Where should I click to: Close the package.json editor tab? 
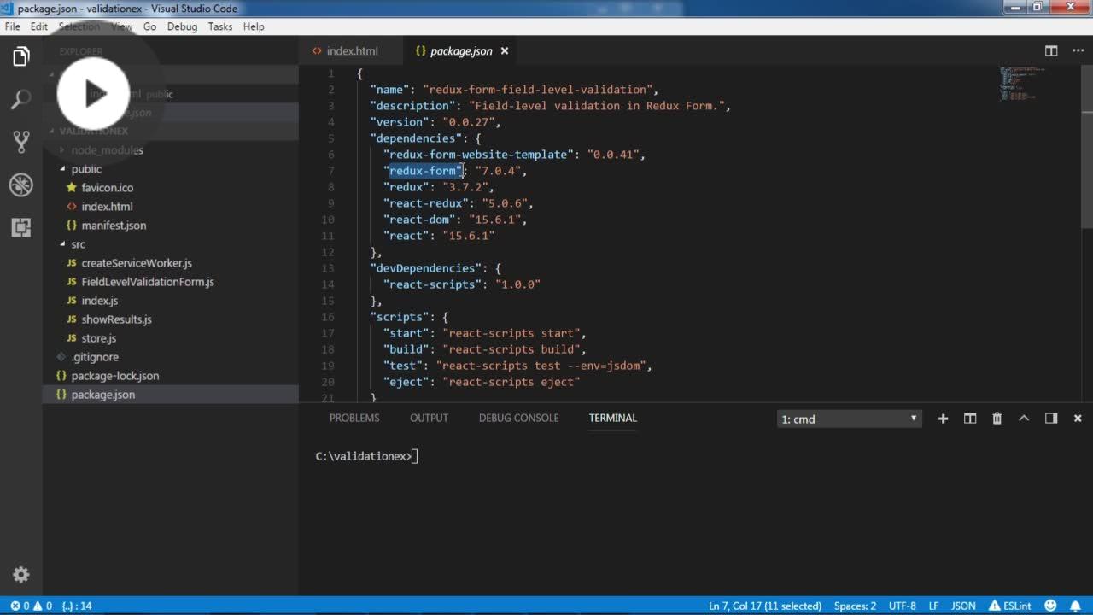505,51
